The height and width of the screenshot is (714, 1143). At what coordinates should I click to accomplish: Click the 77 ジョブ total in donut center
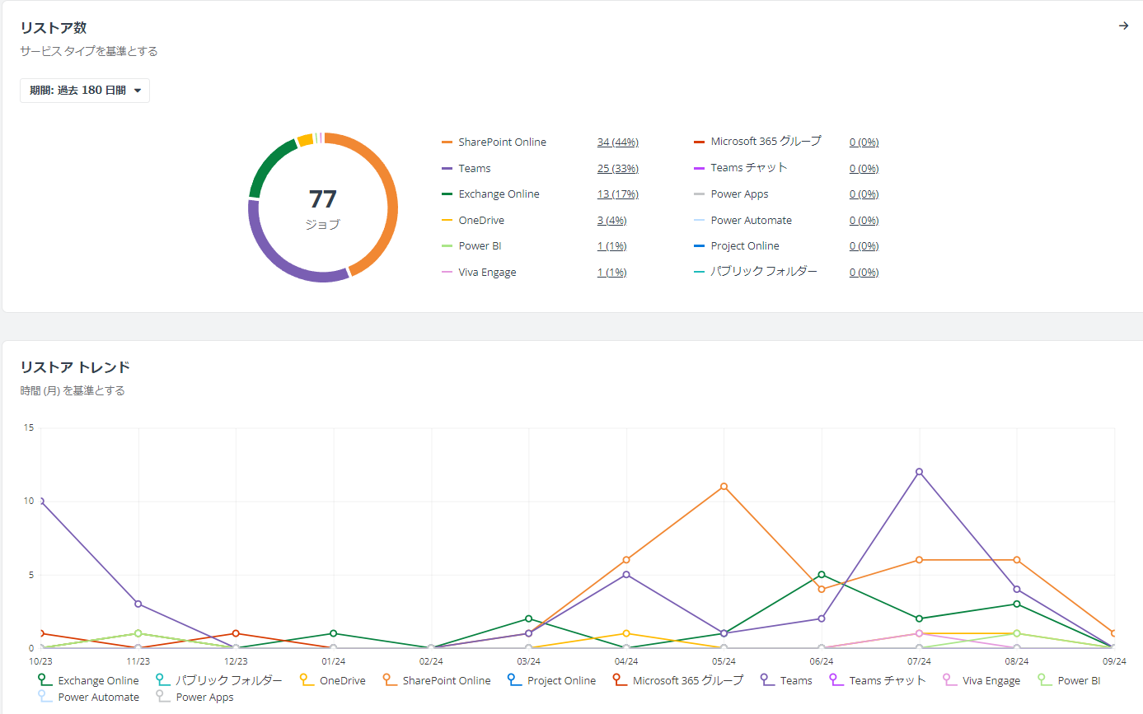tap(323, 208)
